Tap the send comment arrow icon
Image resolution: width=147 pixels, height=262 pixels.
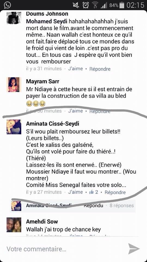point(134,249)
